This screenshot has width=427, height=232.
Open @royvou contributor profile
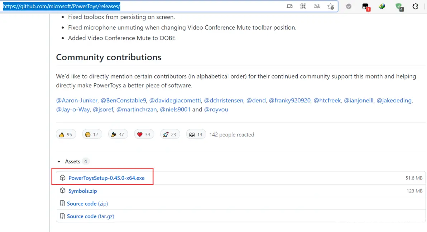point(216,109)
